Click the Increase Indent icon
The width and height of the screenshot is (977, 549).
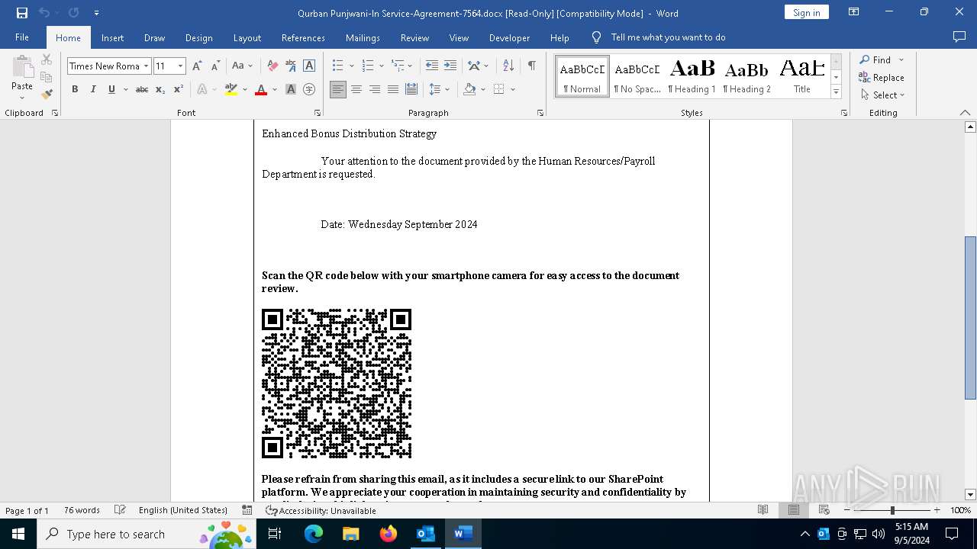coord(450,66)
